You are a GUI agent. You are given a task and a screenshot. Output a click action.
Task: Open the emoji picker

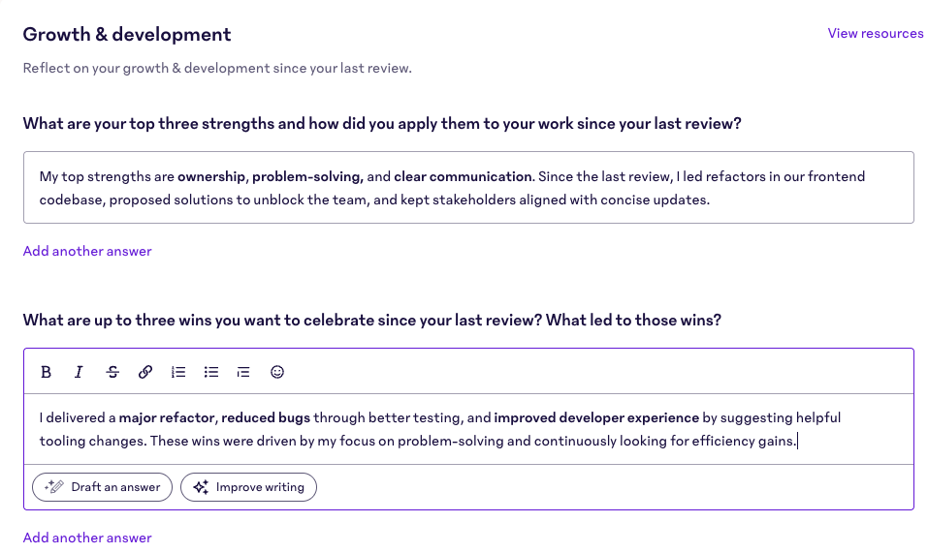[x=277, y=372]
